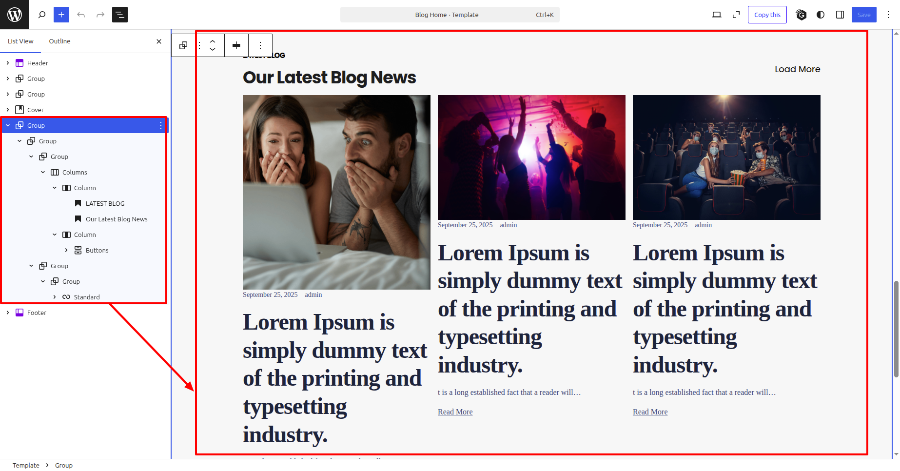The width and height of the screenshot is (900, 471).
Task: Expand the Header tree item
Action: 8,63
